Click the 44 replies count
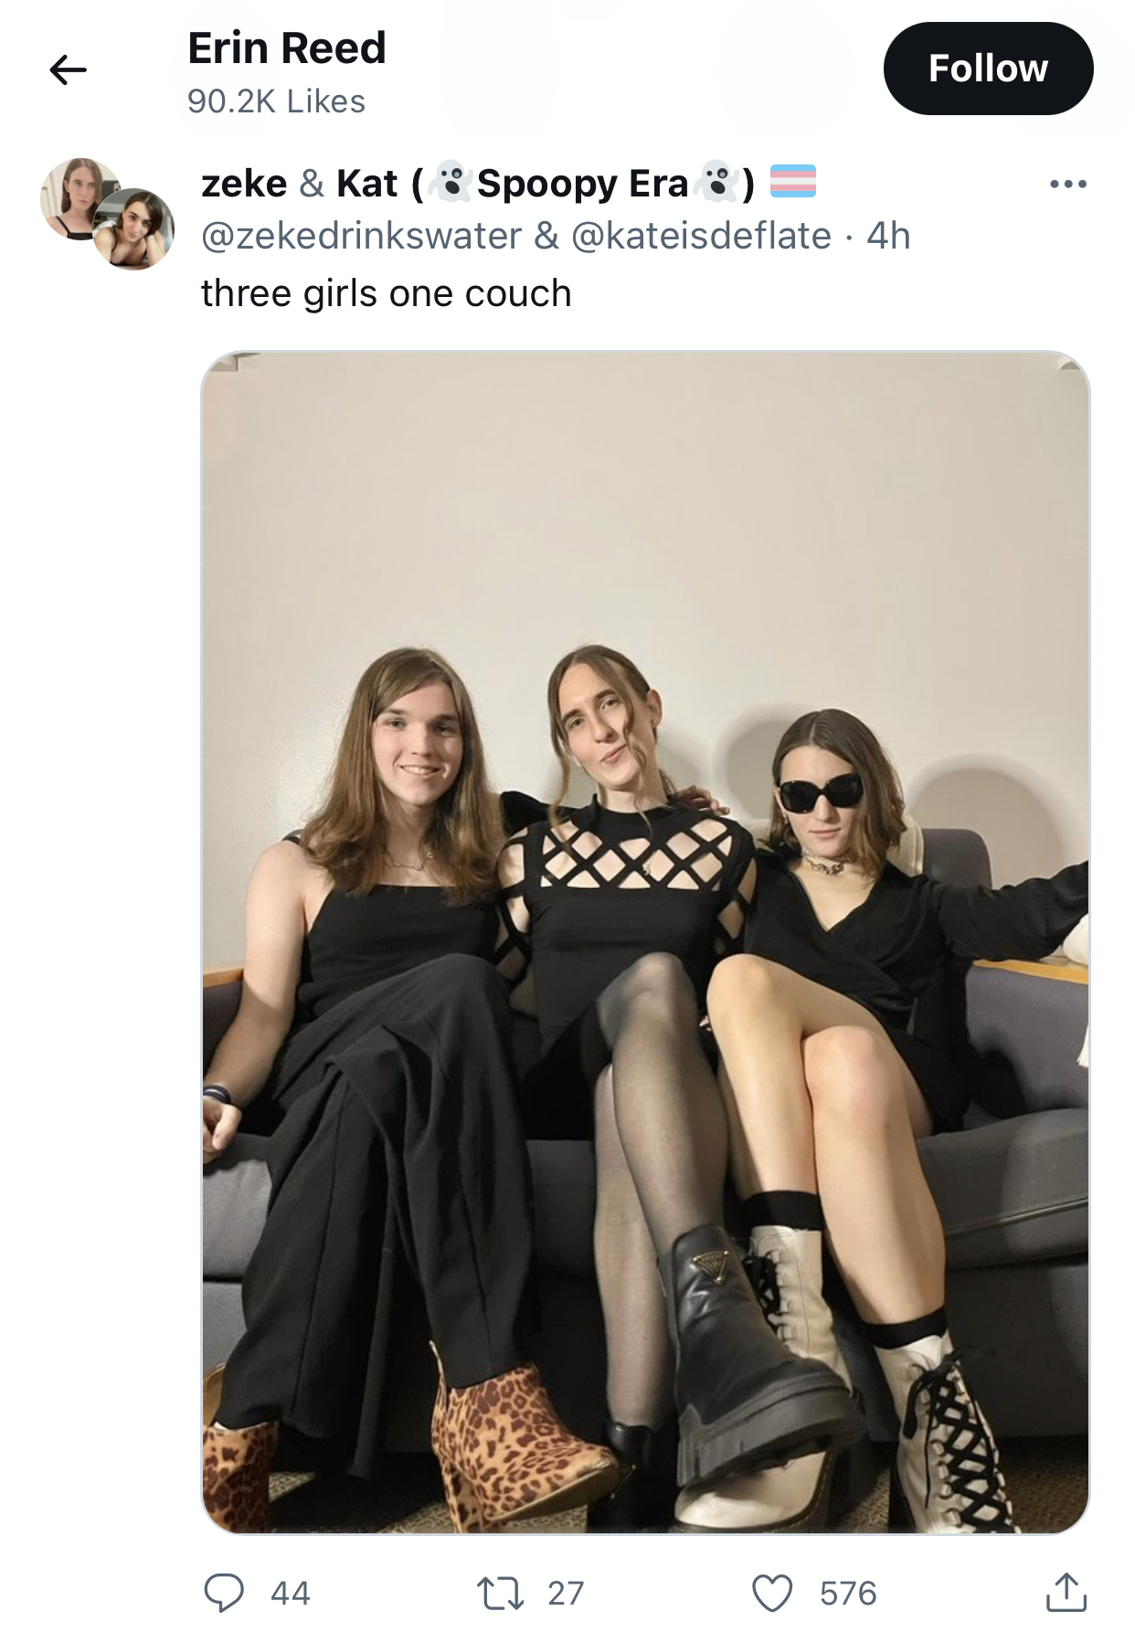 tap(291, 1593)
